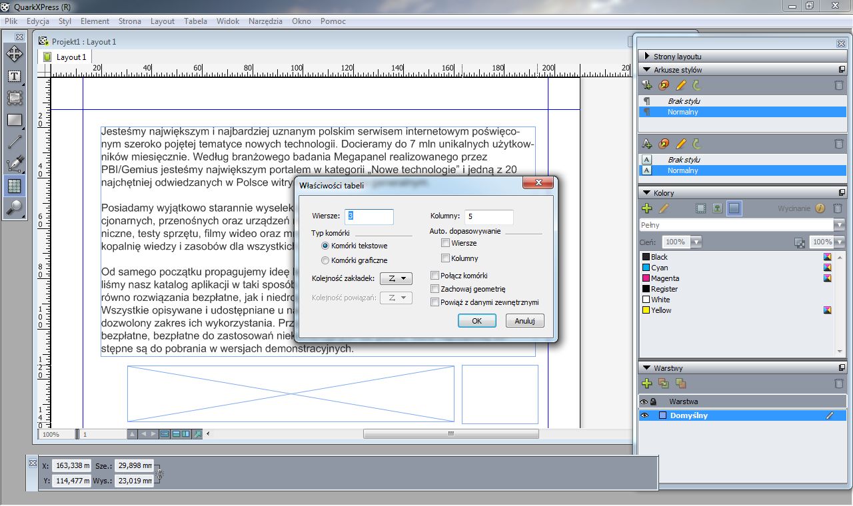Screen dimensions: 853x506
Task: Duplicate the selected character style sheet
Action: [x=664, y=143]
